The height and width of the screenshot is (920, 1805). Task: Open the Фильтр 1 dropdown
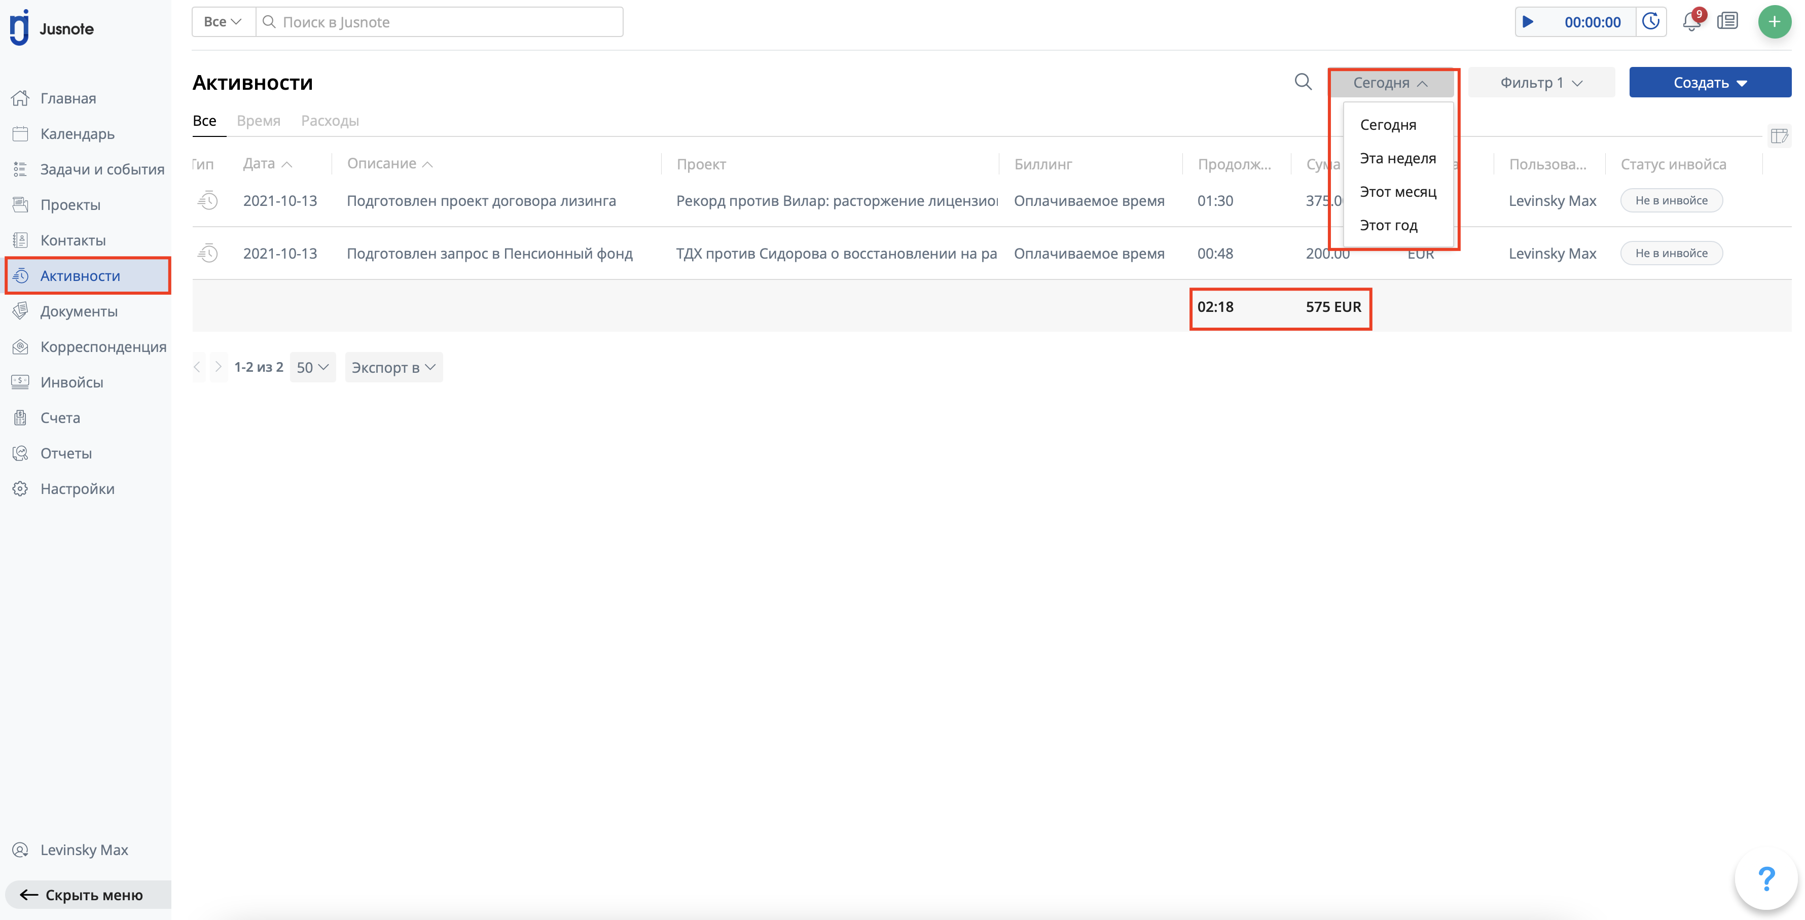point(1541,83)
